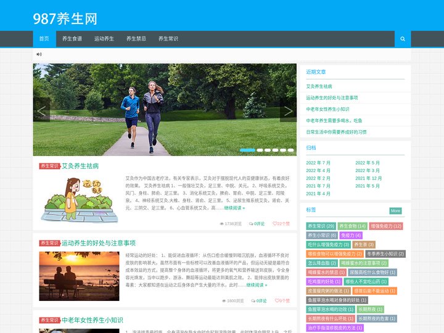Show next slide with right arrow
The width and height of the screenshot is (444, 333).
tap(288, 110)
